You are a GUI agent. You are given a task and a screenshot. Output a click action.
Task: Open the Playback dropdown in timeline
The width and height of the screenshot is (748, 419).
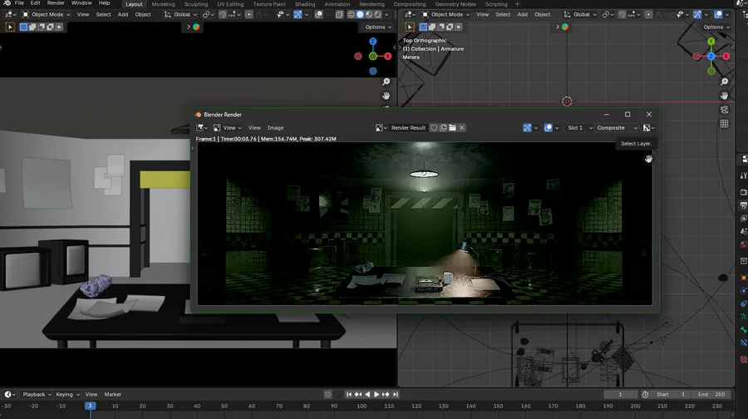coord(37,394)
